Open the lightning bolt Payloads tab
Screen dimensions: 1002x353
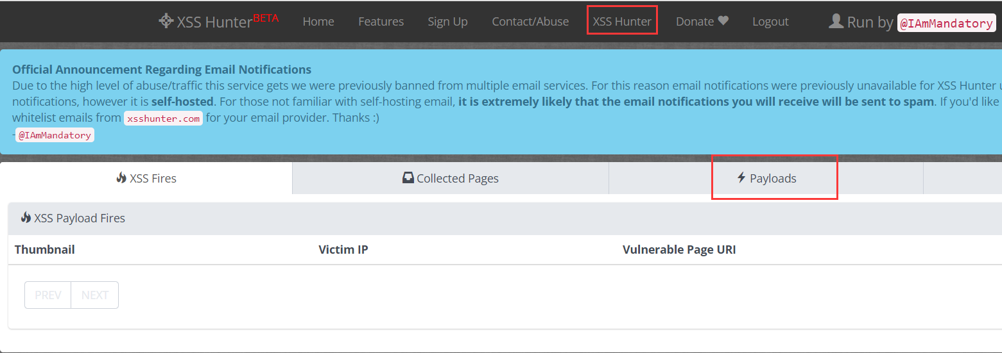(766, 178)
